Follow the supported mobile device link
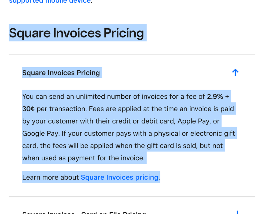 point(50,1)
